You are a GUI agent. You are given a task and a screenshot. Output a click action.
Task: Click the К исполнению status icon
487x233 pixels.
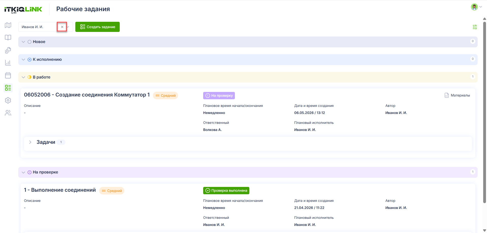[29, 60]
